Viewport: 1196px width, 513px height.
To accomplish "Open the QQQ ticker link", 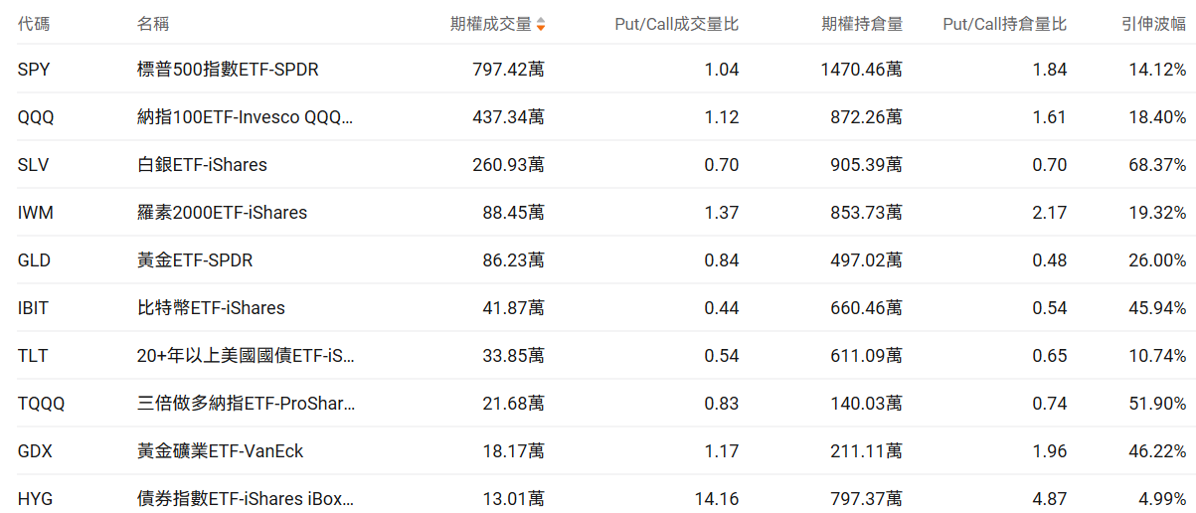I will click(36, 117).
